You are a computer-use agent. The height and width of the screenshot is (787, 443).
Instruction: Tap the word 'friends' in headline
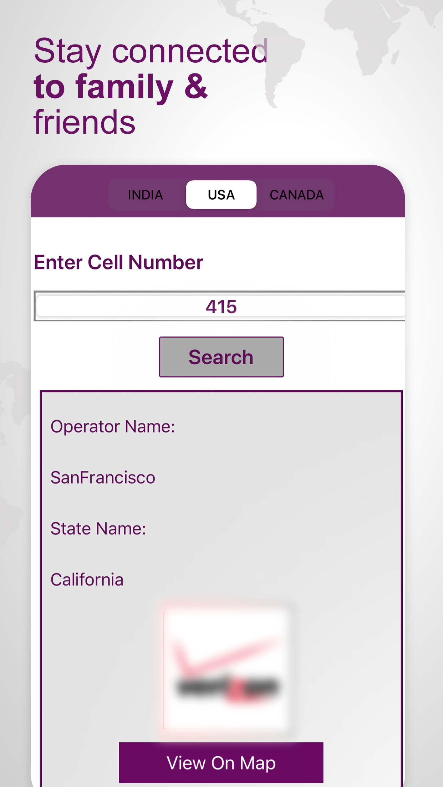tap(85, 122)
